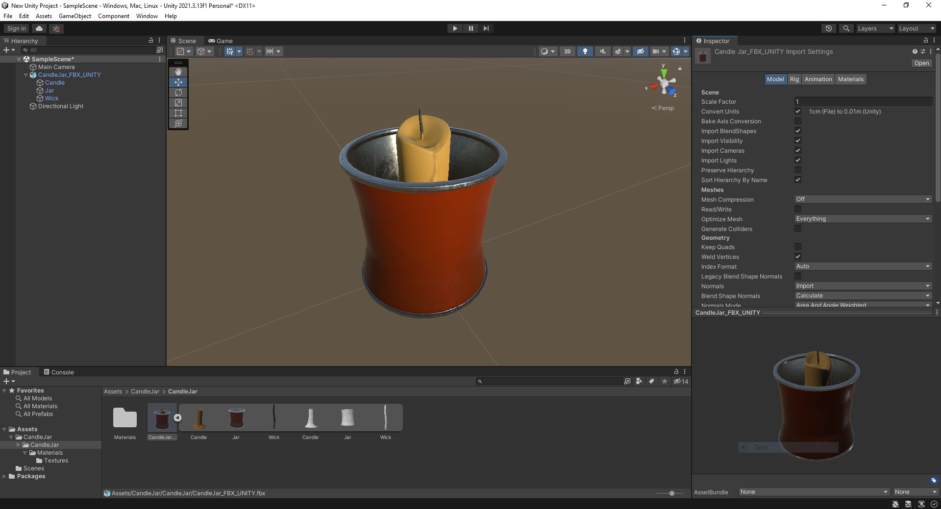Open the Layers dropdown
941x509 pixels.
click(x=875, y=28)
